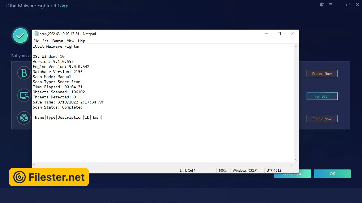Confirm with the OK button
Viewport: 362px width, 203px height.
[x=332, y=174]
